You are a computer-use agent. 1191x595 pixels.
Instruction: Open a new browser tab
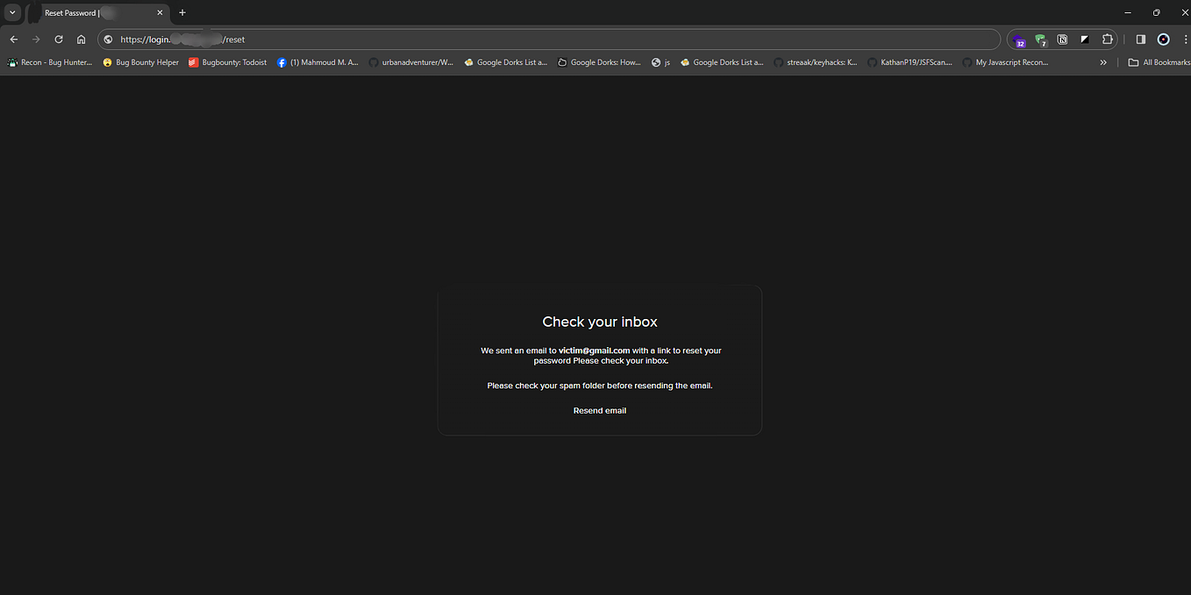click(x=182, y=12)
